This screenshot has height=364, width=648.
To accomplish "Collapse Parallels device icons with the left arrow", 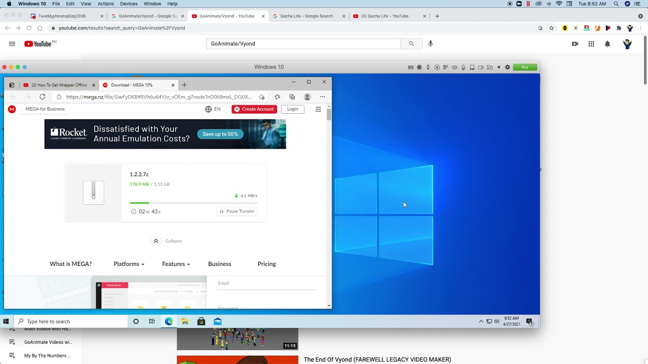I will click(499, 67).
